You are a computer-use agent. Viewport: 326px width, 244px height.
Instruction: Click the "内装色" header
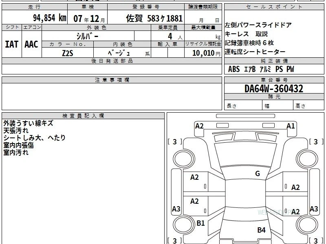click(x=123, y=44)
